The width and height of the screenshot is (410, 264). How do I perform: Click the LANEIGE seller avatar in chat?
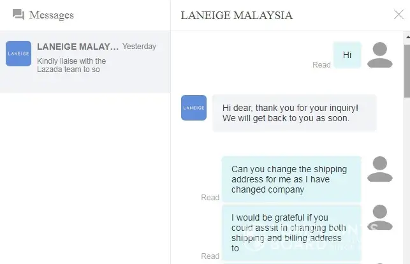(194, 108)
